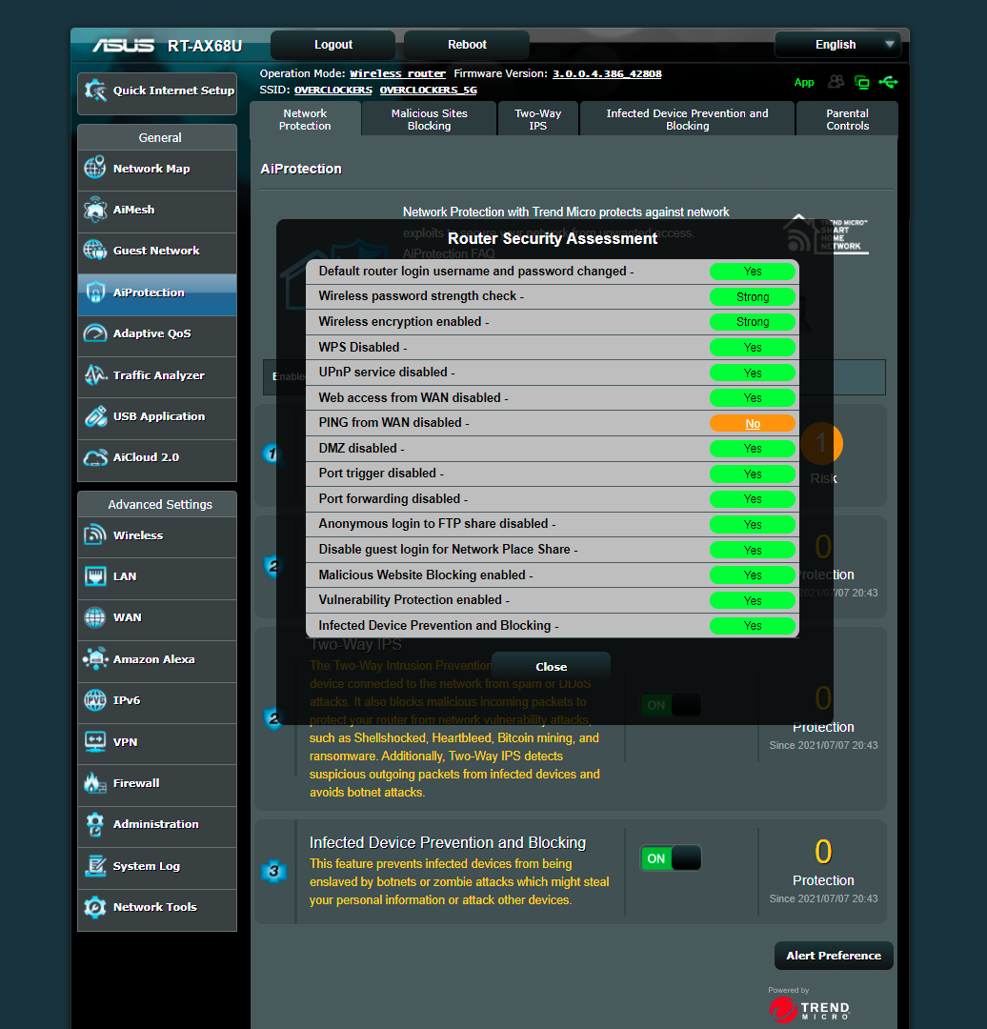Open the English language dropdown
The width and height of the screenshot is (987, 1029).
(838, 45)
